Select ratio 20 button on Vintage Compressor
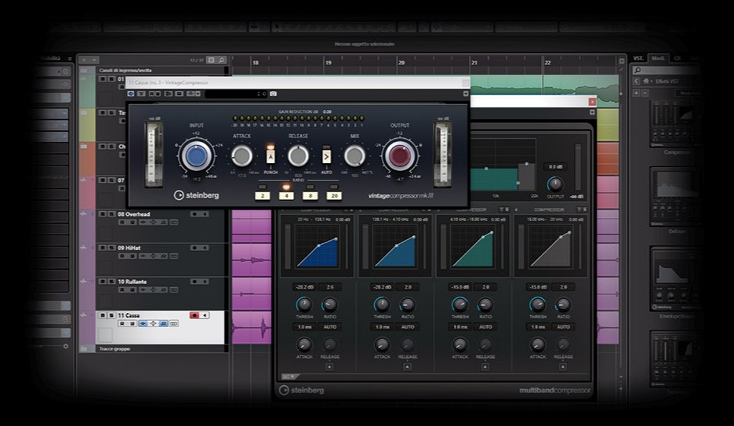Viewport: 734px width, 426px height. tap(334, 195)
